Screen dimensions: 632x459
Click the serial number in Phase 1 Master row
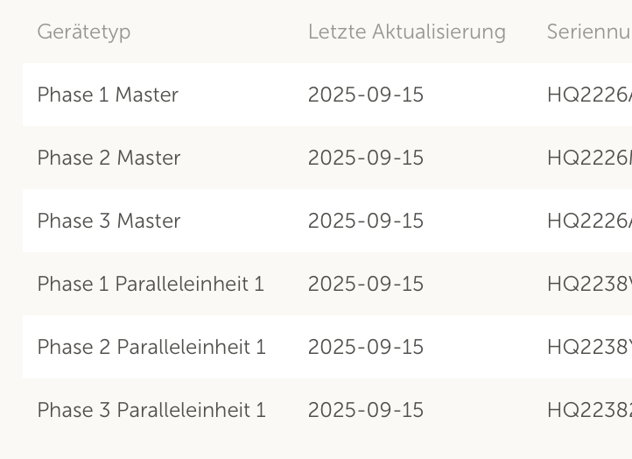click(x=588, y=95)
